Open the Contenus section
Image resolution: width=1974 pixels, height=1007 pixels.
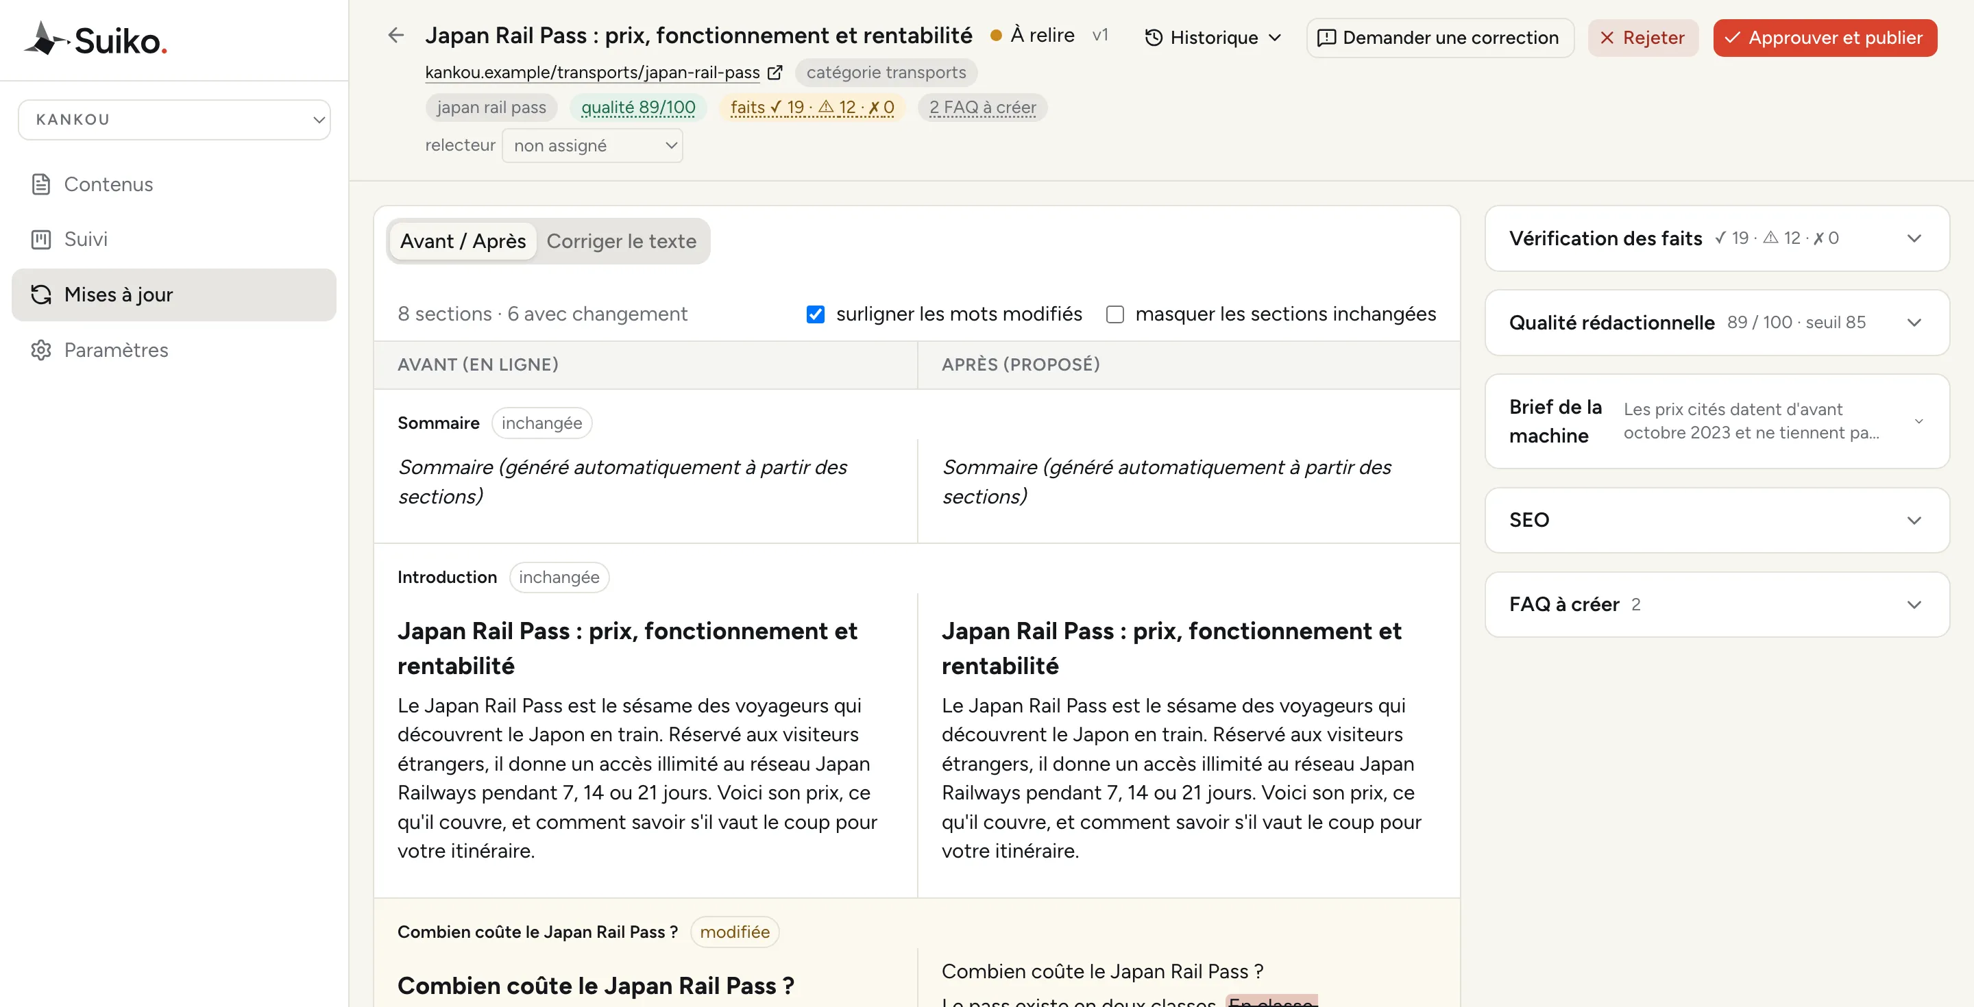(x=174, y=184)
